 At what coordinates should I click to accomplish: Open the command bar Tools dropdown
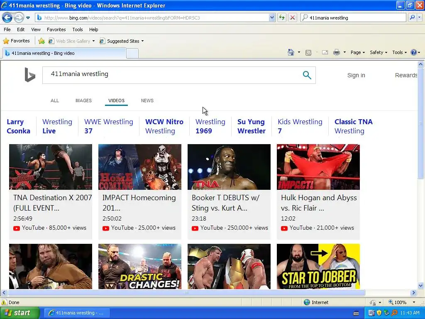399,52
